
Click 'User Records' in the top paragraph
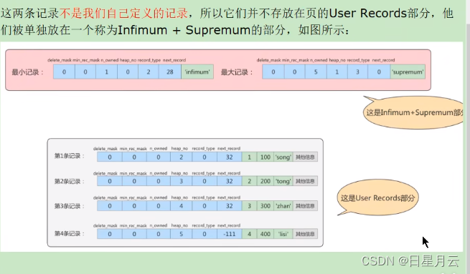(367, 14)
